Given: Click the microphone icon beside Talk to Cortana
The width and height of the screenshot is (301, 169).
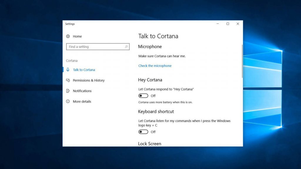Looking at the screenshot, I should point(68,70).
